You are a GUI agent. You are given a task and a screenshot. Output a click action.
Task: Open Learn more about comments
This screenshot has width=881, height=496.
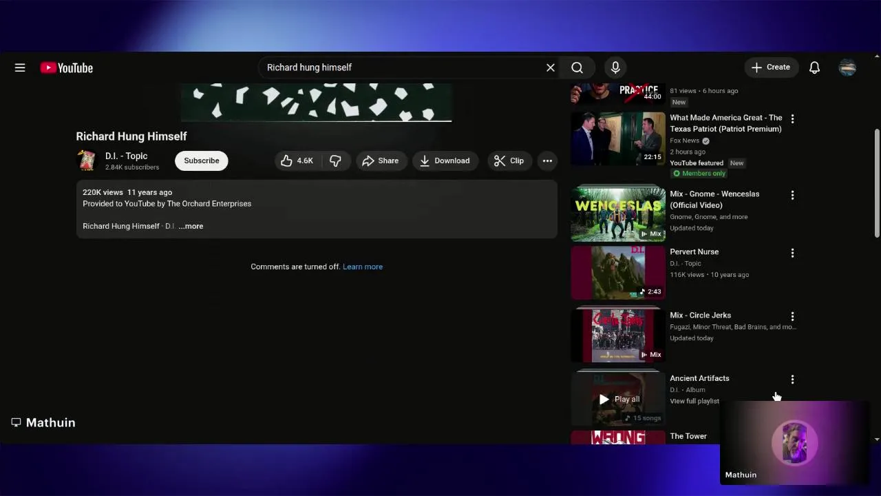coord(363,267)
